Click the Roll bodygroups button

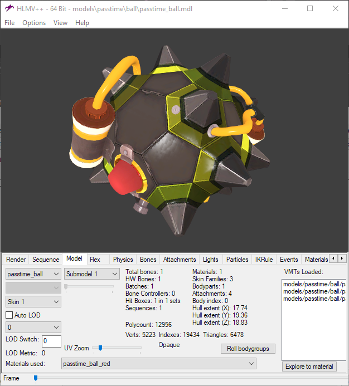point(248,349)
